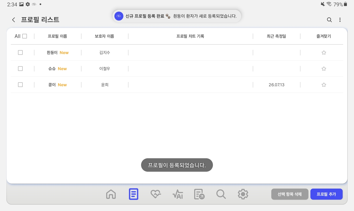Image resolution: width=354 pixels, height=211 pixels.
Task: Tap the Wi-Fi indicator in status bar
Action: [329, 4]
